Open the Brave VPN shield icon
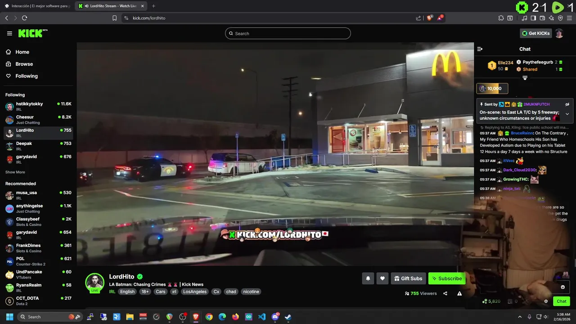This screenshot has height=324, width=576. coord(560,18)
